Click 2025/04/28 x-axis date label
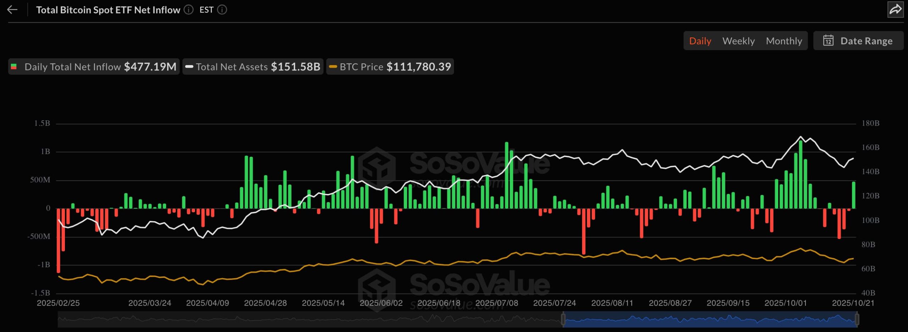The image size is (908, 332). [265, 303]
